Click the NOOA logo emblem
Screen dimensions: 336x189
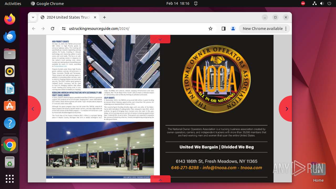pos(217,79)
